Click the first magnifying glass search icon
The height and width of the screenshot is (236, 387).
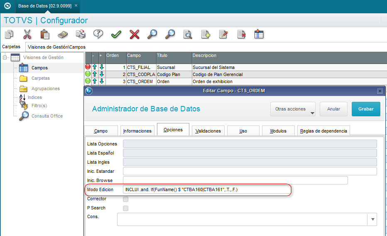pos(152,34)
